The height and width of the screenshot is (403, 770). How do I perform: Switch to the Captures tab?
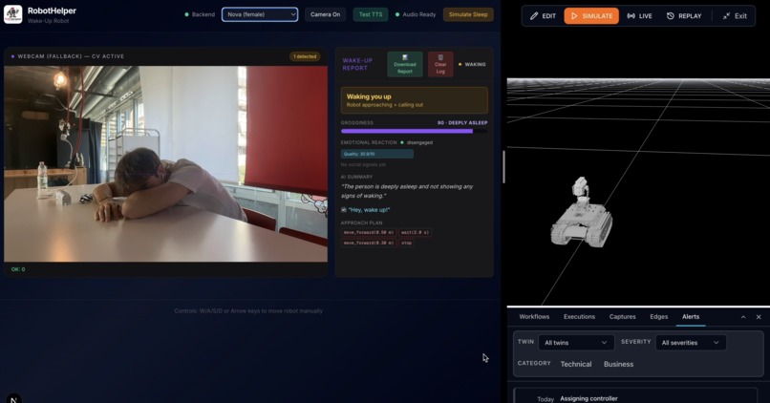tap(622, 317)
